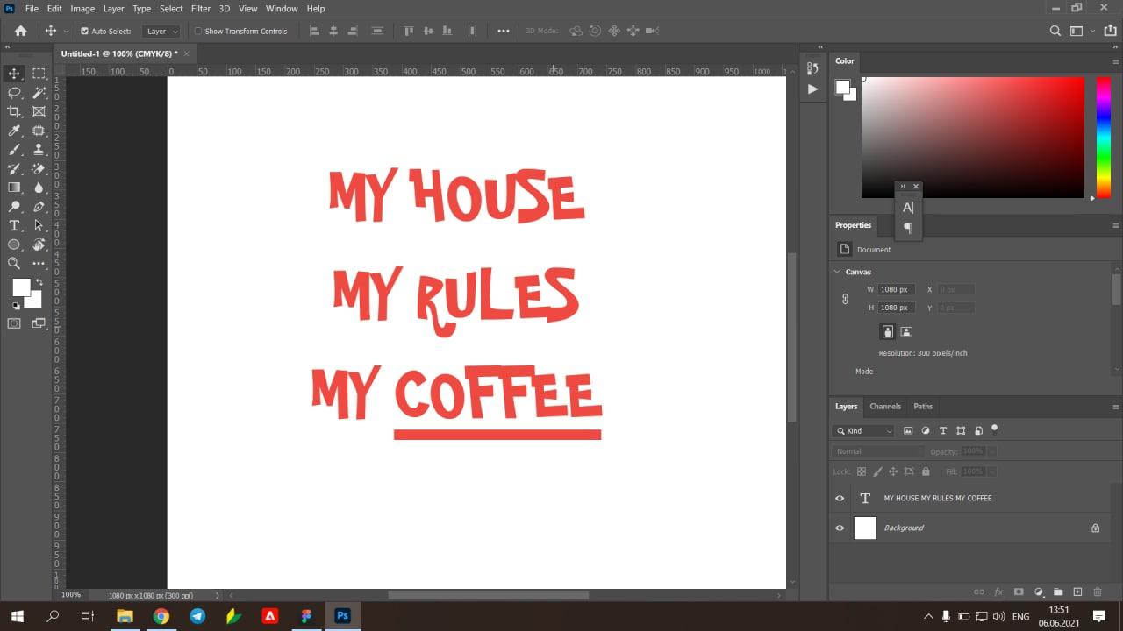
Task: Switch to the Channels tab
Action: [x=884, y=407]
